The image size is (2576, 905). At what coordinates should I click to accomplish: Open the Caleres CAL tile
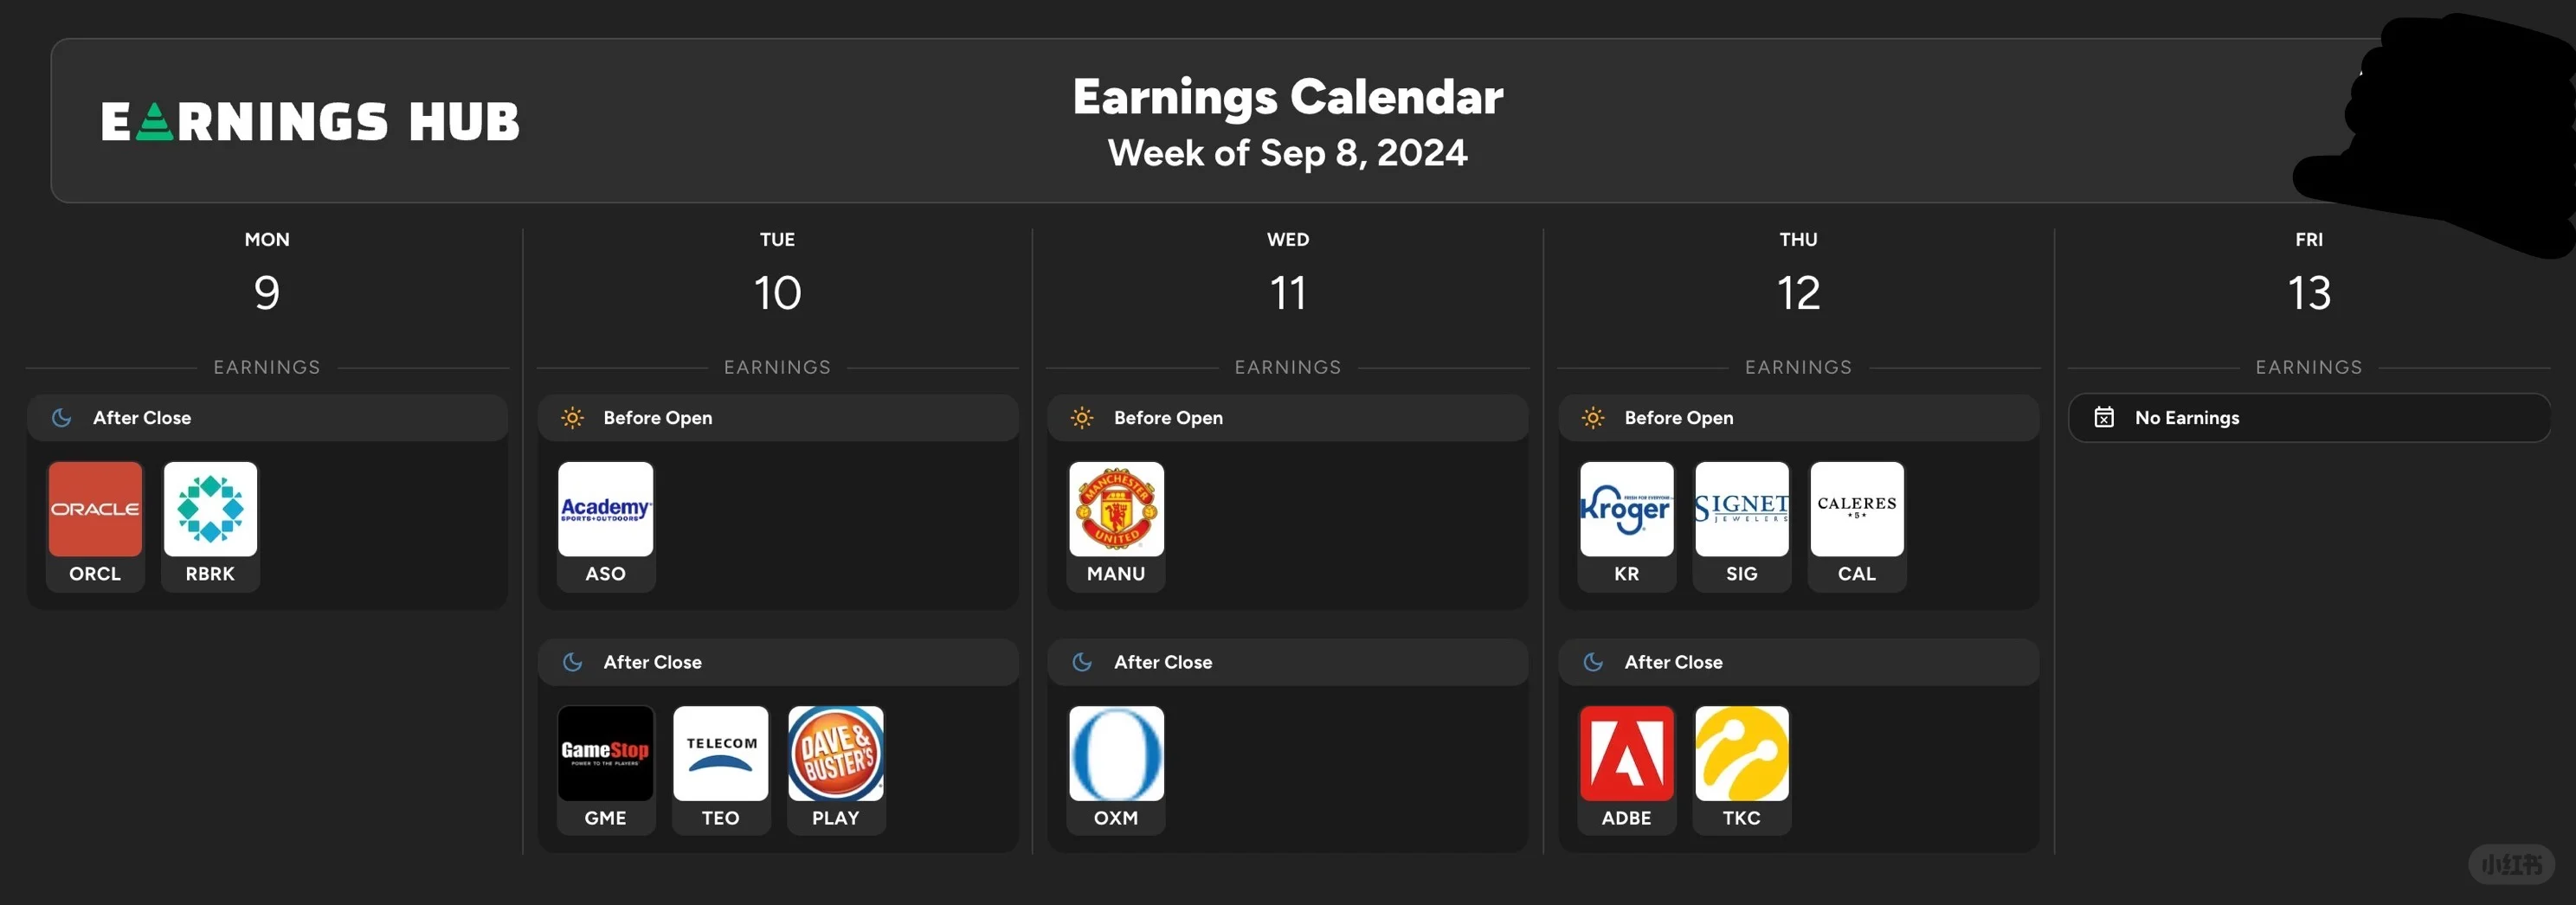pos(1857,526)
